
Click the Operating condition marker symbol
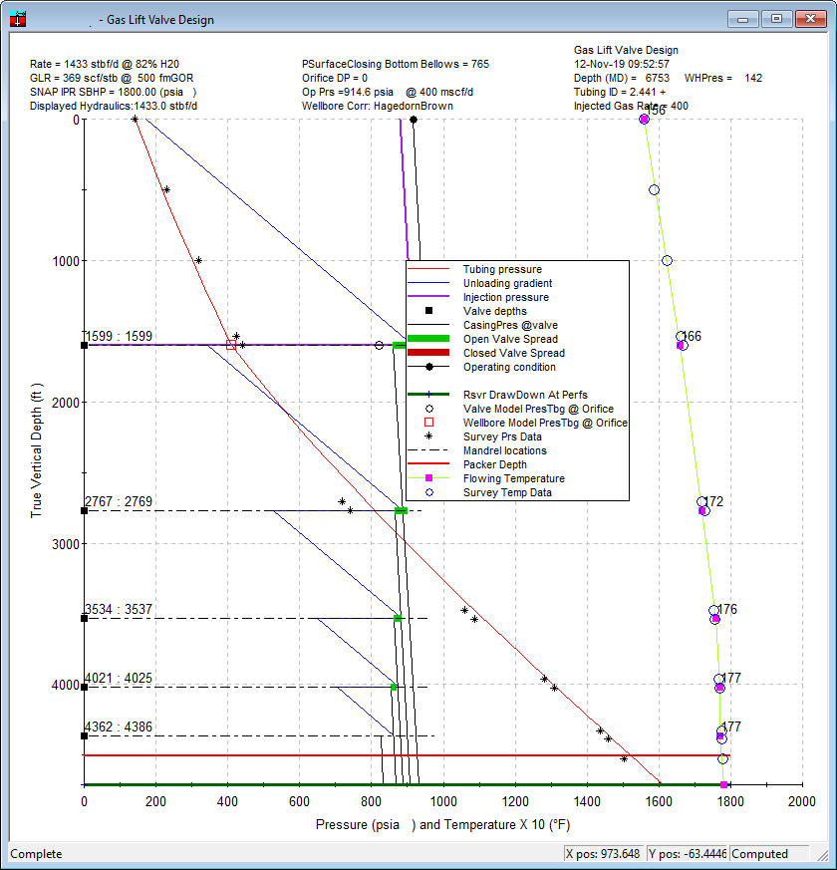428,366
